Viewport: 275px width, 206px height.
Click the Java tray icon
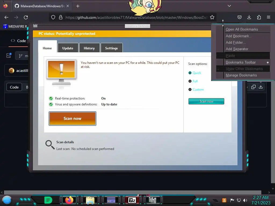(224, 200)
